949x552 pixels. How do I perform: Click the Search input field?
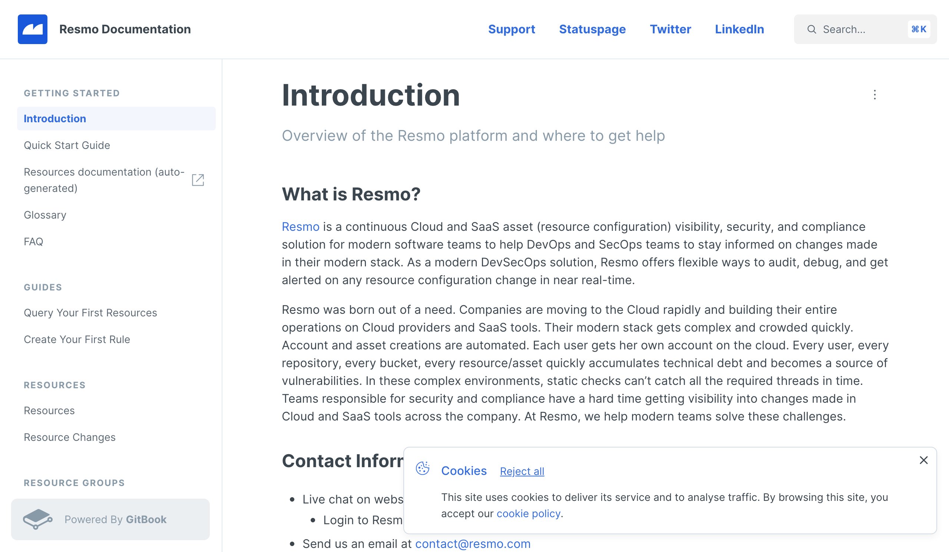tap(865, 29)
